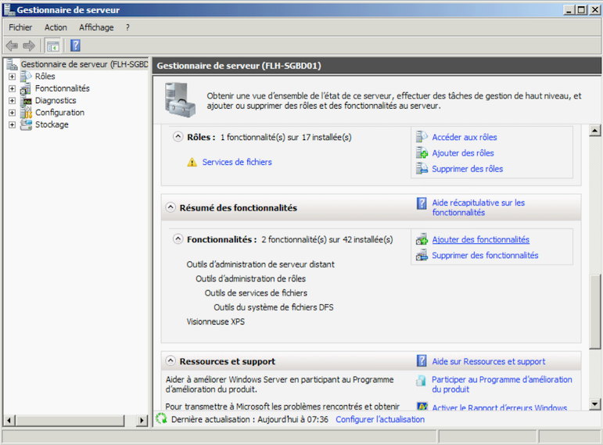Click the Gestionnaire de serveur title bar icon
Screen dimensions: 603x445
pyautogui.click(x=9, y=9)
